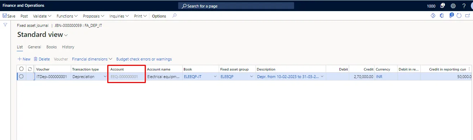Screen dimensions: 473x140
Task: Select company 1000 in header
Action: click(431, 6)
